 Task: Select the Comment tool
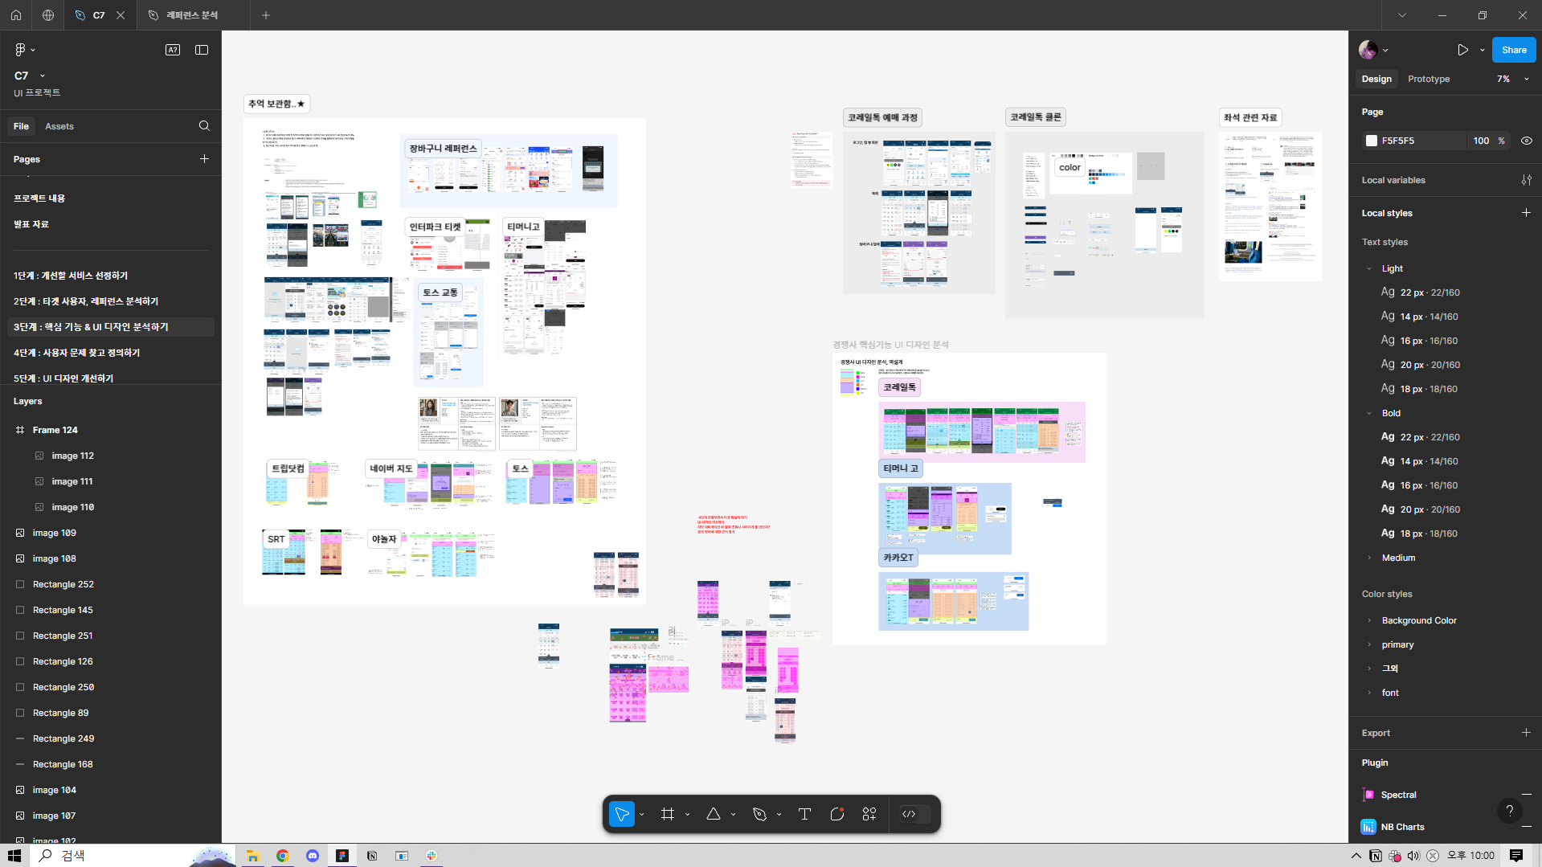tap(837, 814)
